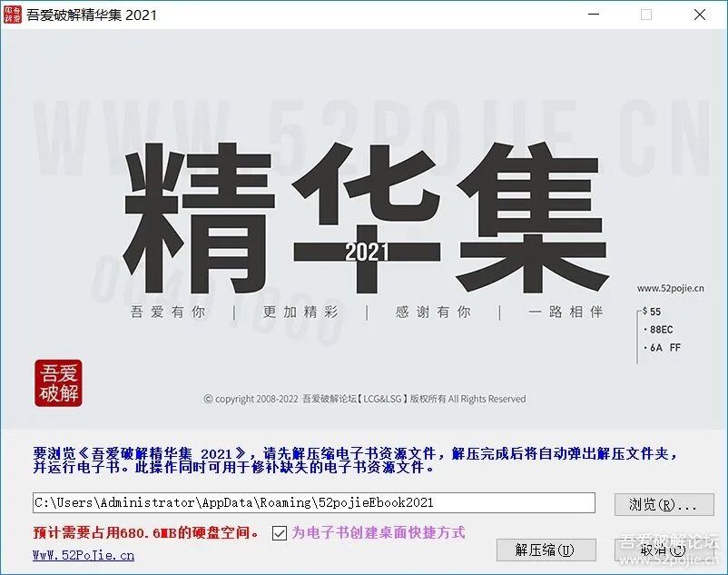Click the red 吾爱破解 seal logo
The width and height of the screenshot is (728, 575).
tap(58, 383)
